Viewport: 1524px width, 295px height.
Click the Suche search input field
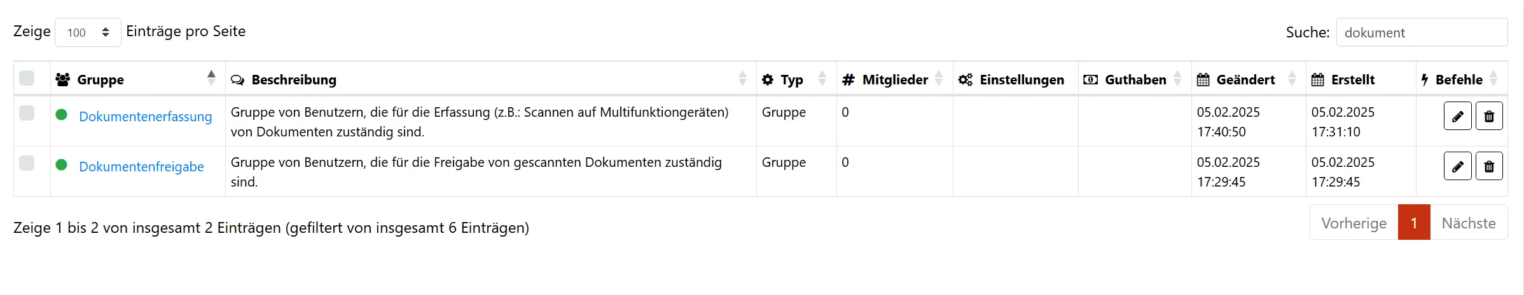(x=1421, y=32)
